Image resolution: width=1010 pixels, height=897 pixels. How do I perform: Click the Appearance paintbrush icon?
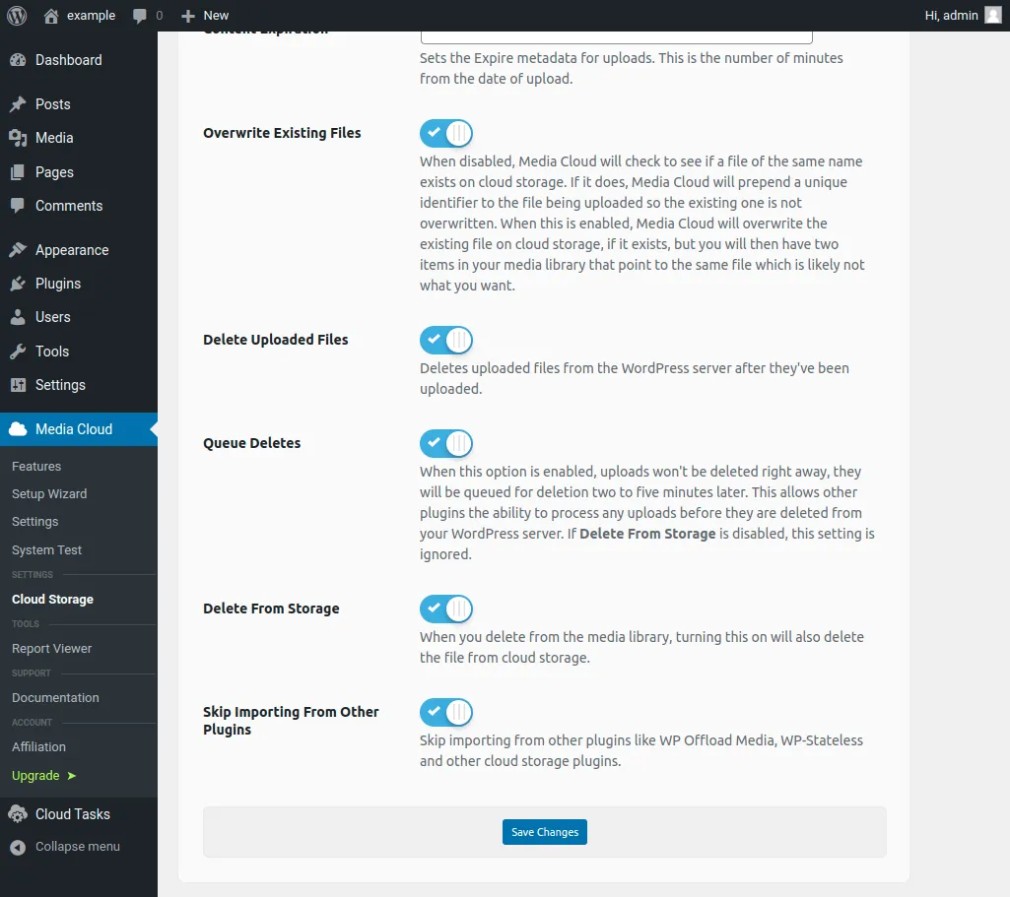click(18, 250)
